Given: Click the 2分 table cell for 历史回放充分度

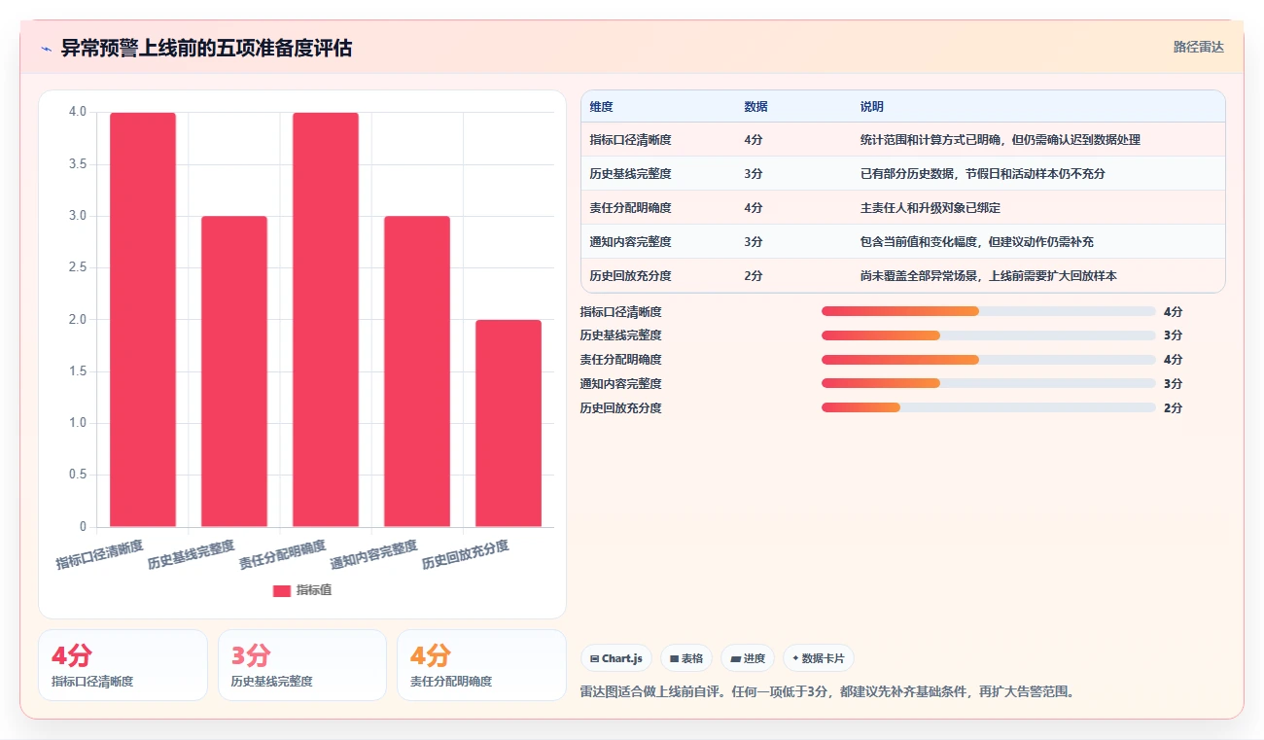Looking at the screenshot, I should click(754, 276).
